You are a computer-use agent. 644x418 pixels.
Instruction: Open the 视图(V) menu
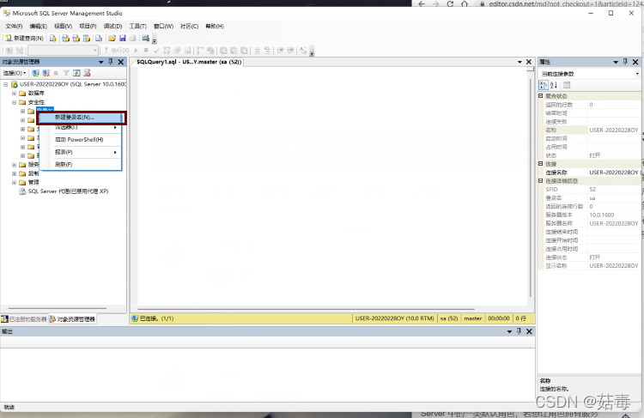[x=63, y=27]
